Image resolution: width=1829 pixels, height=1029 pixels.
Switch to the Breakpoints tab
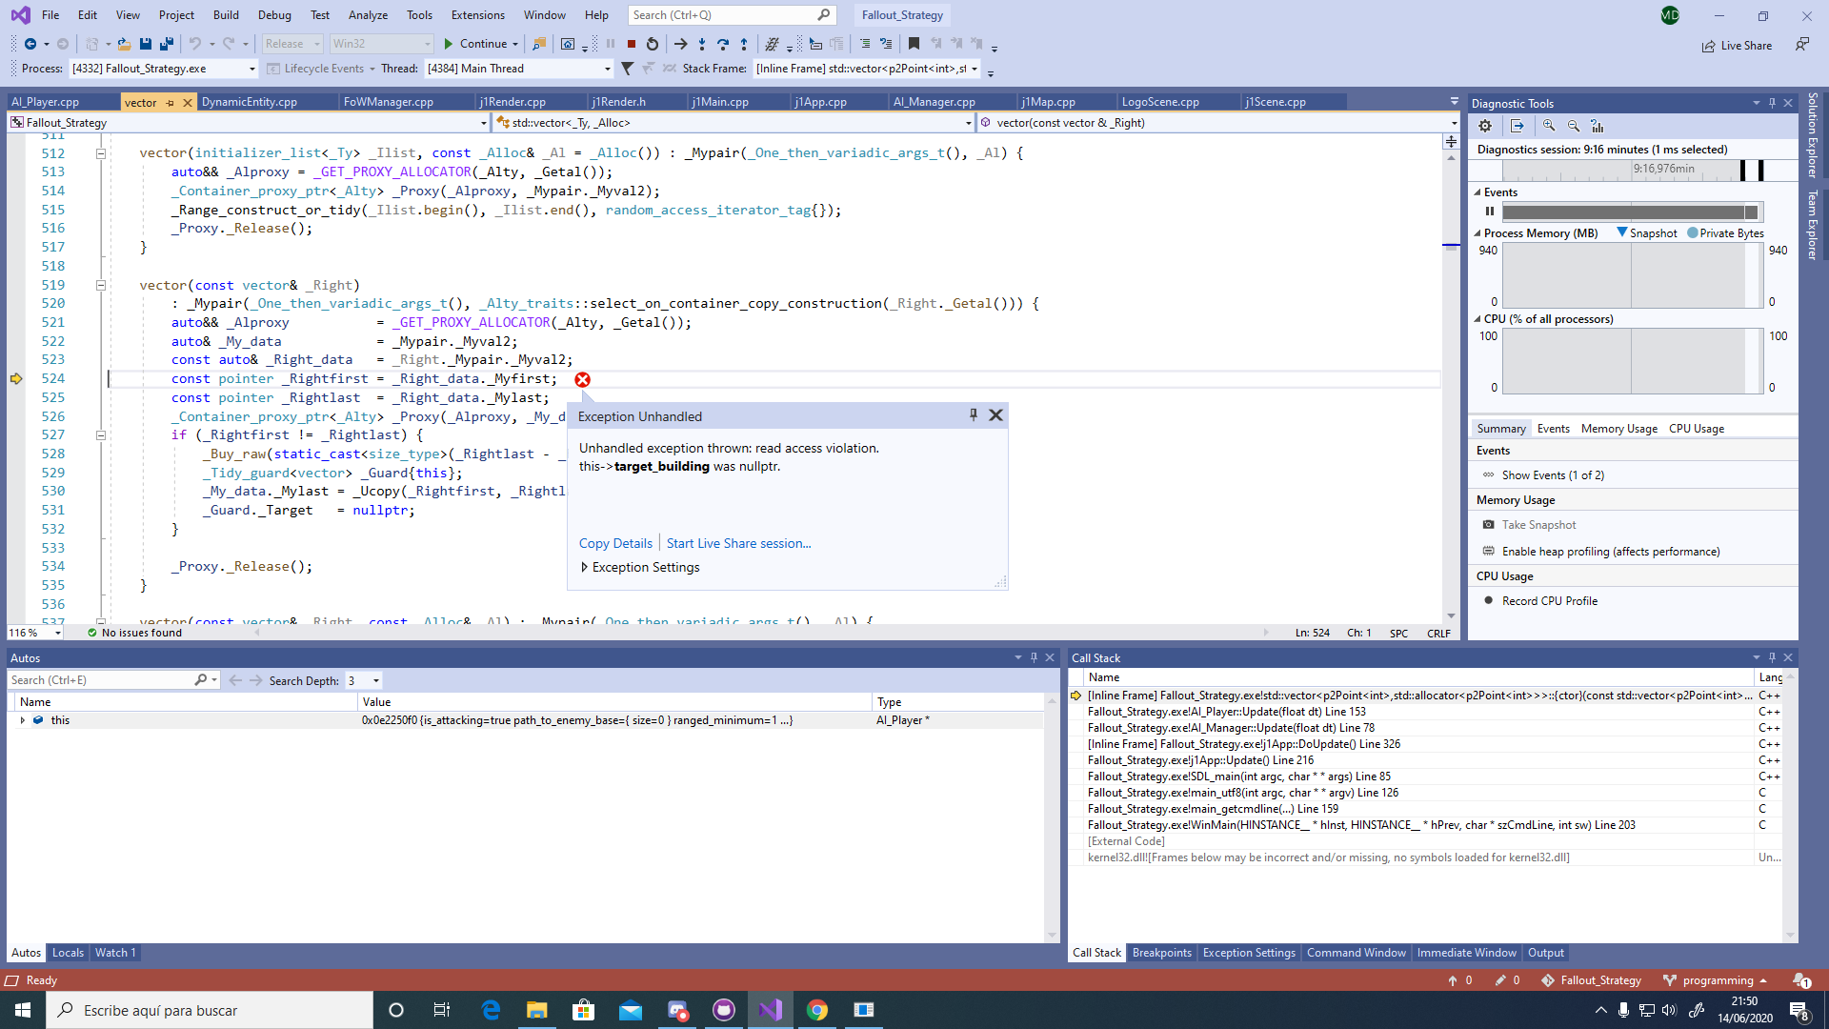[x=1161, y=953]
